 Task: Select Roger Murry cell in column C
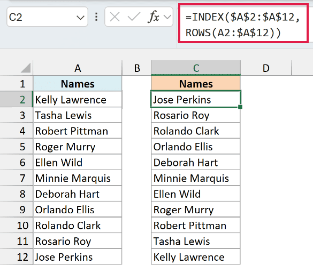tap(196, 210)
